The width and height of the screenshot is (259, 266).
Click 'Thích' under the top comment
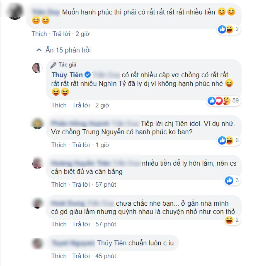(39, 34)
